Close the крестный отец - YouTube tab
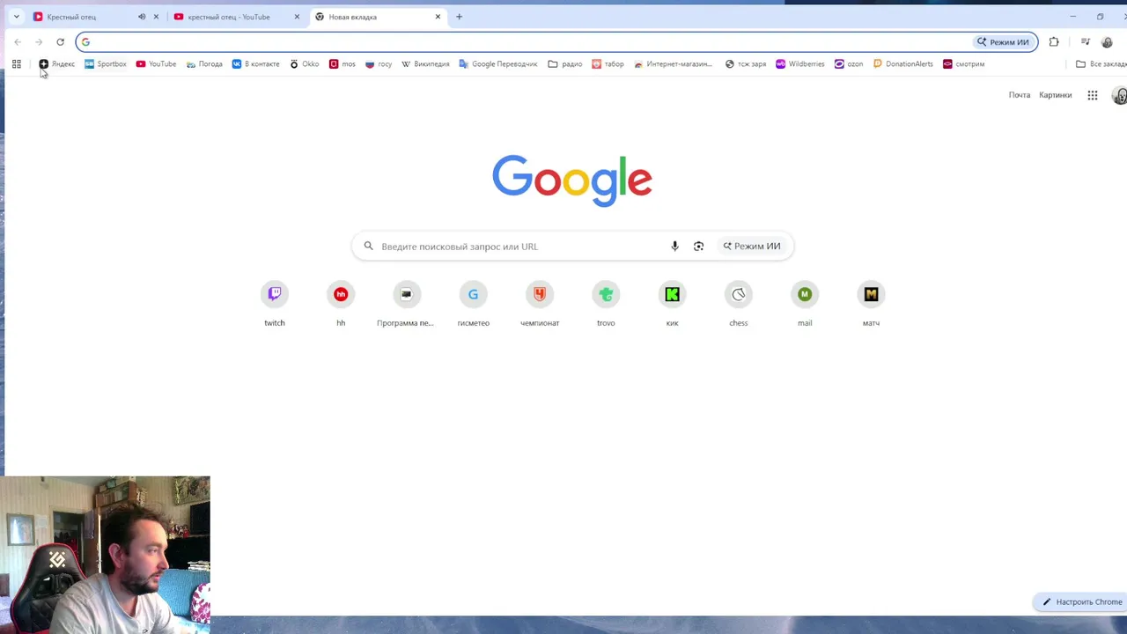Image resolution: width=1127 pixels, height=634 pixels. point(297,17)
